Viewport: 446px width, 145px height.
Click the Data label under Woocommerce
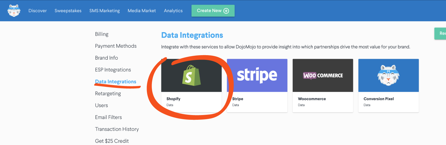click(301, 105)
